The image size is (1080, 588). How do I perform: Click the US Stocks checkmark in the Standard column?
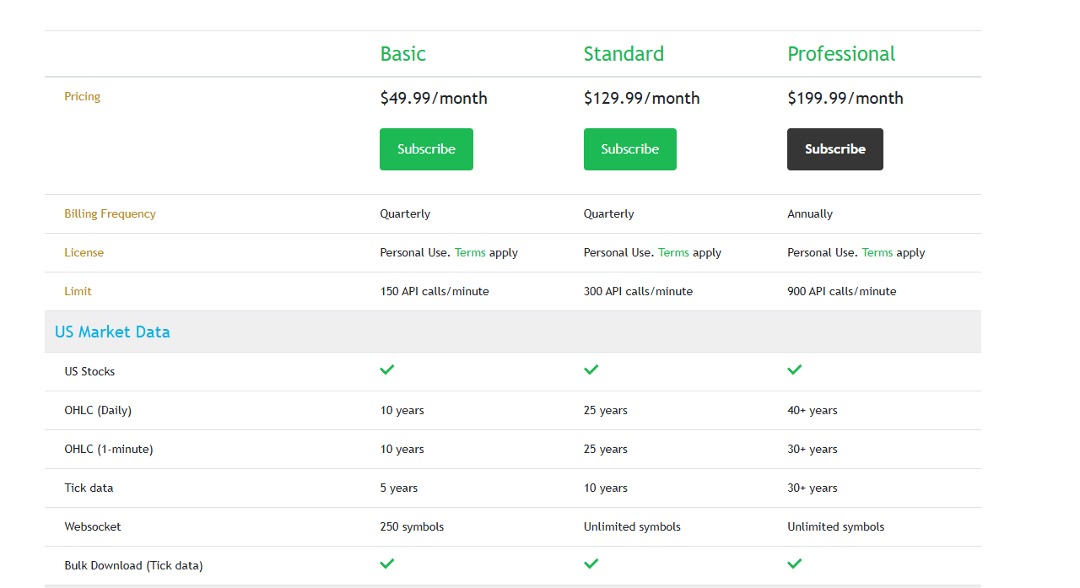591,370
